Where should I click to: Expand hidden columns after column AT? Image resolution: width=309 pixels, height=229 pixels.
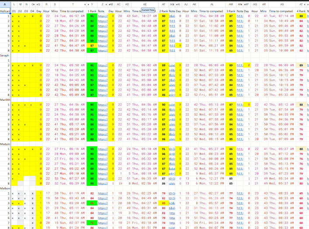[305, 4]
